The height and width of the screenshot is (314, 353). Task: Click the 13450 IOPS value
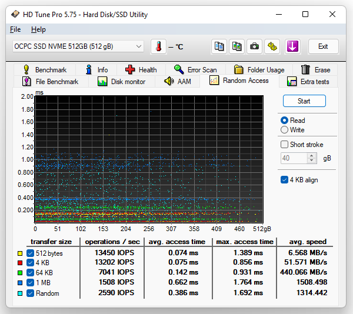point(114,253)
